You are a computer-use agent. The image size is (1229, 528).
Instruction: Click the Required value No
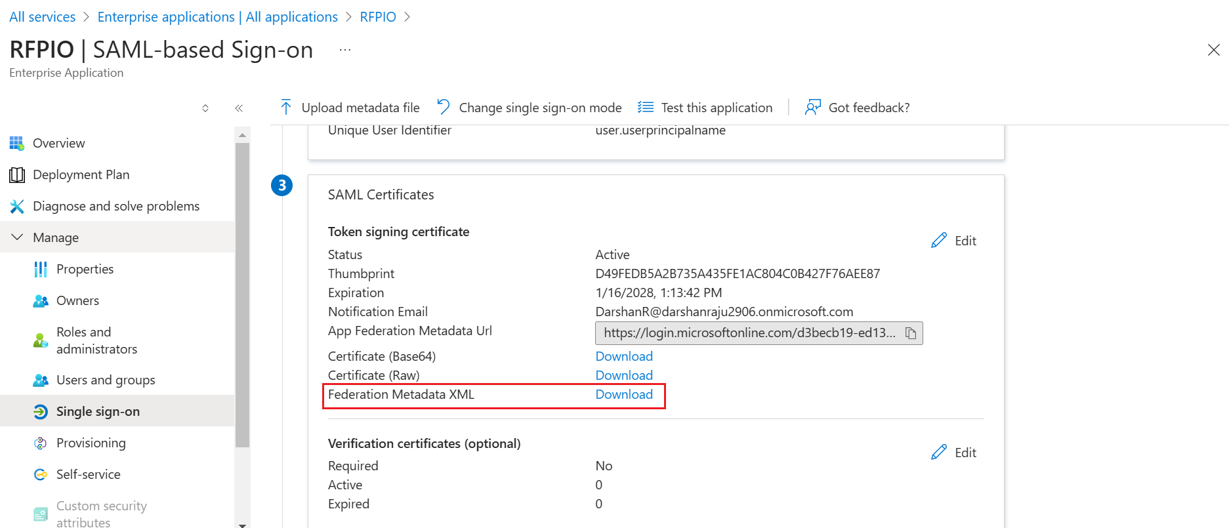(x=604, y=466)
